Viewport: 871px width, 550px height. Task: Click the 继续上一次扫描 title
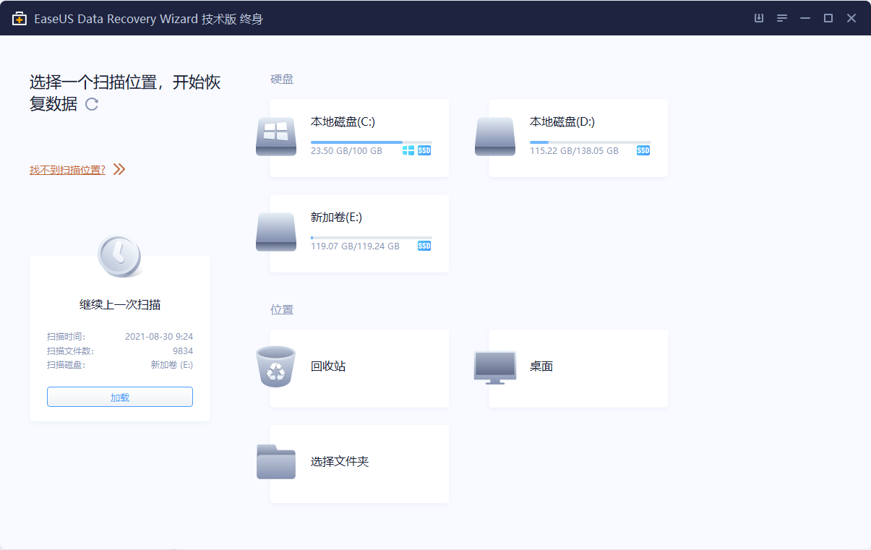pos(120,305)
